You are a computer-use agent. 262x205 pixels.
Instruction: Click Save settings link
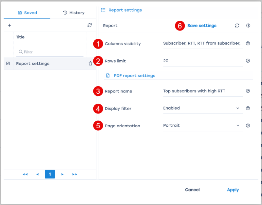pos(202,26)
